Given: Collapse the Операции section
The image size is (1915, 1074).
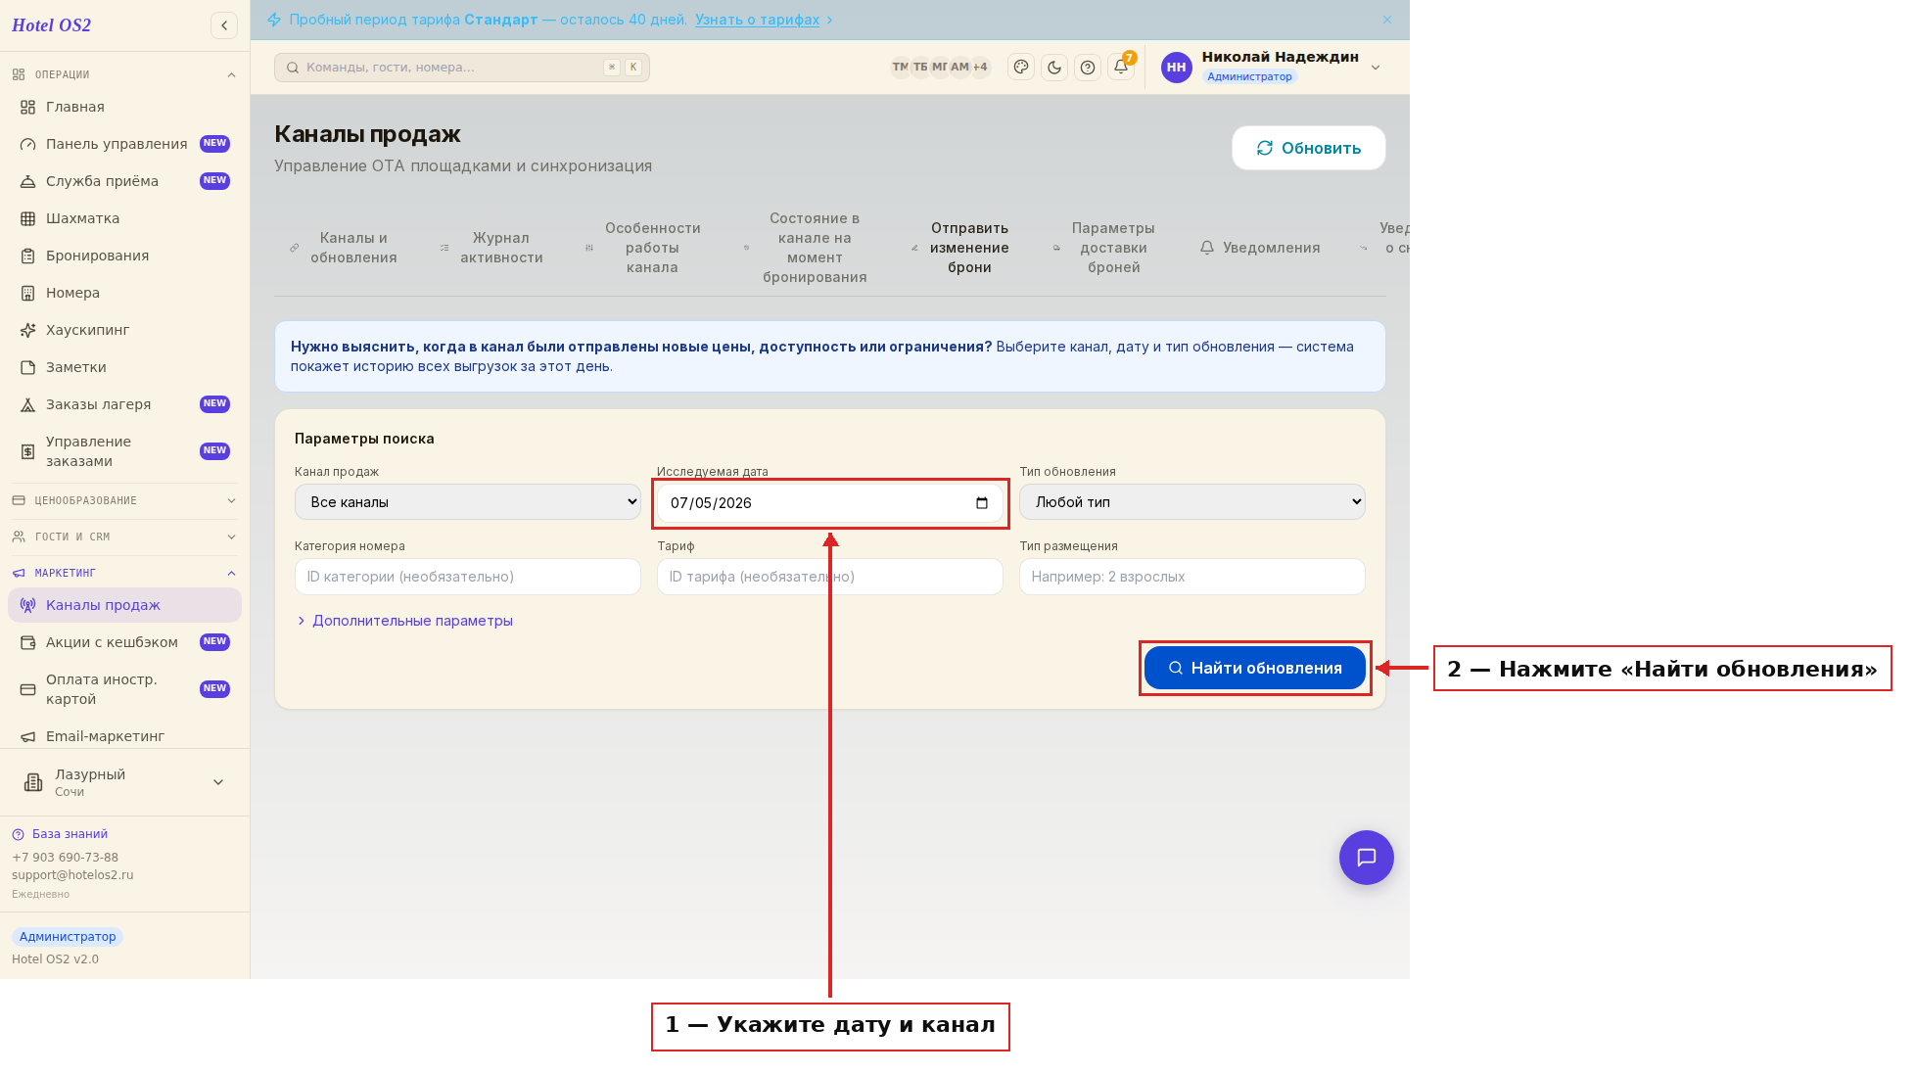Looking at the screenshot, I should (124, 74).
